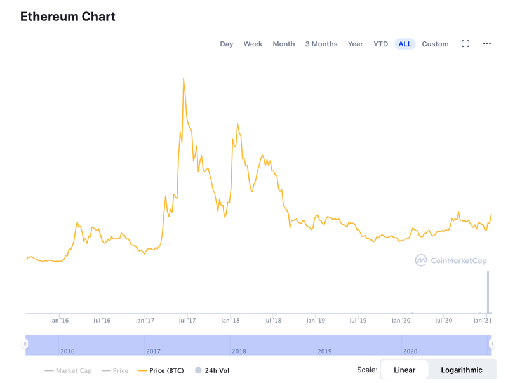Select the 3 Months time range
The image size is (508, 383).
321,44
